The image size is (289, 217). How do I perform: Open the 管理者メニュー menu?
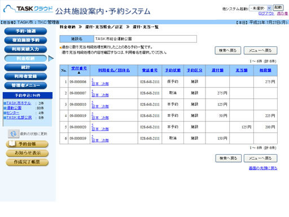25,85
